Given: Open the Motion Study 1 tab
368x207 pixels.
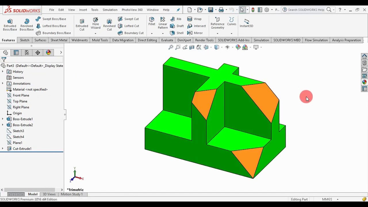Looking at the screenshot, I should 72,194.
